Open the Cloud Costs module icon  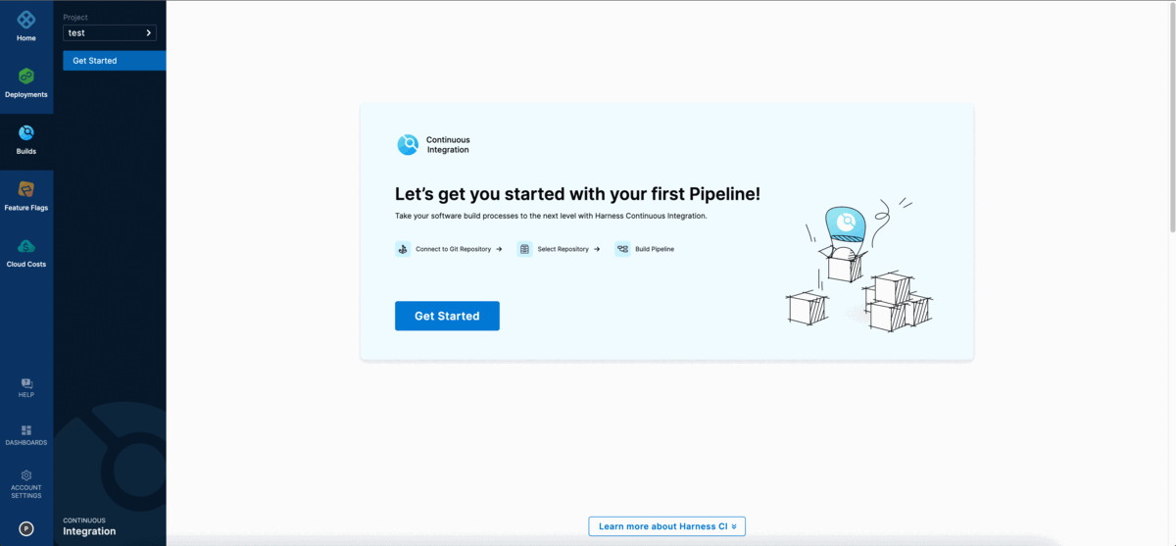pos(26,246)
